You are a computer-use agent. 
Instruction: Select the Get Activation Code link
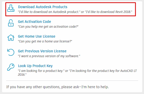tap(34, 22)
